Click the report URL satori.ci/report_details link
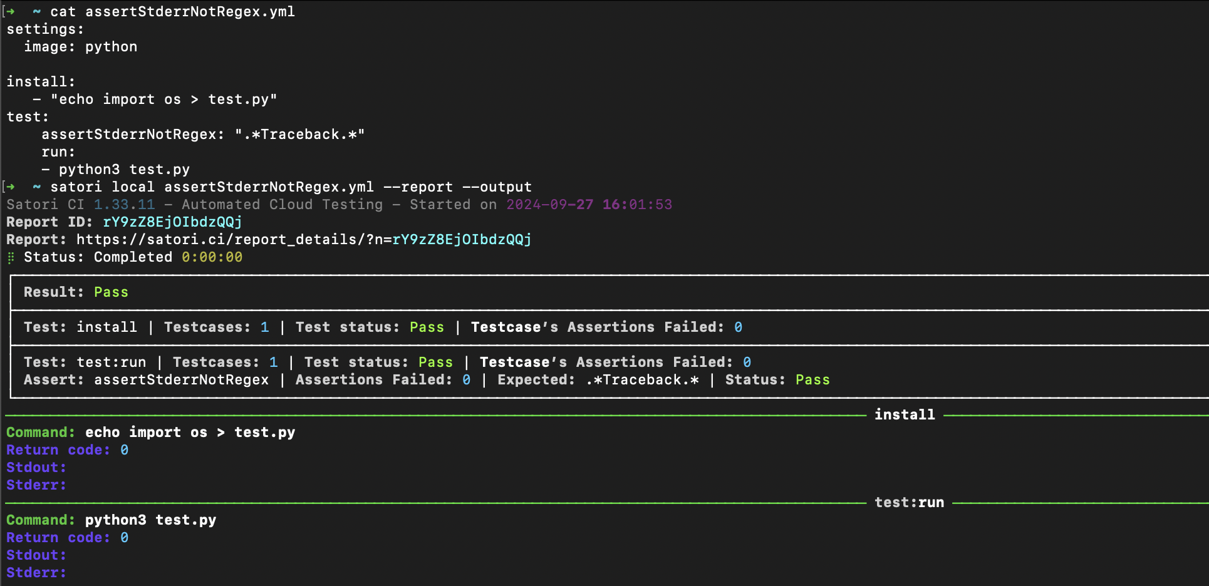 point(304,240)
